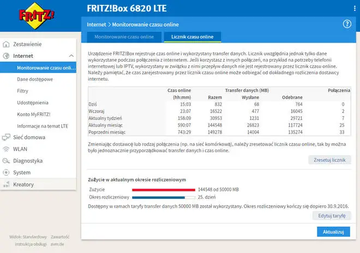Click the Razem column header
The height and width of the screenshot is (253, 360).
pos(215,98)
